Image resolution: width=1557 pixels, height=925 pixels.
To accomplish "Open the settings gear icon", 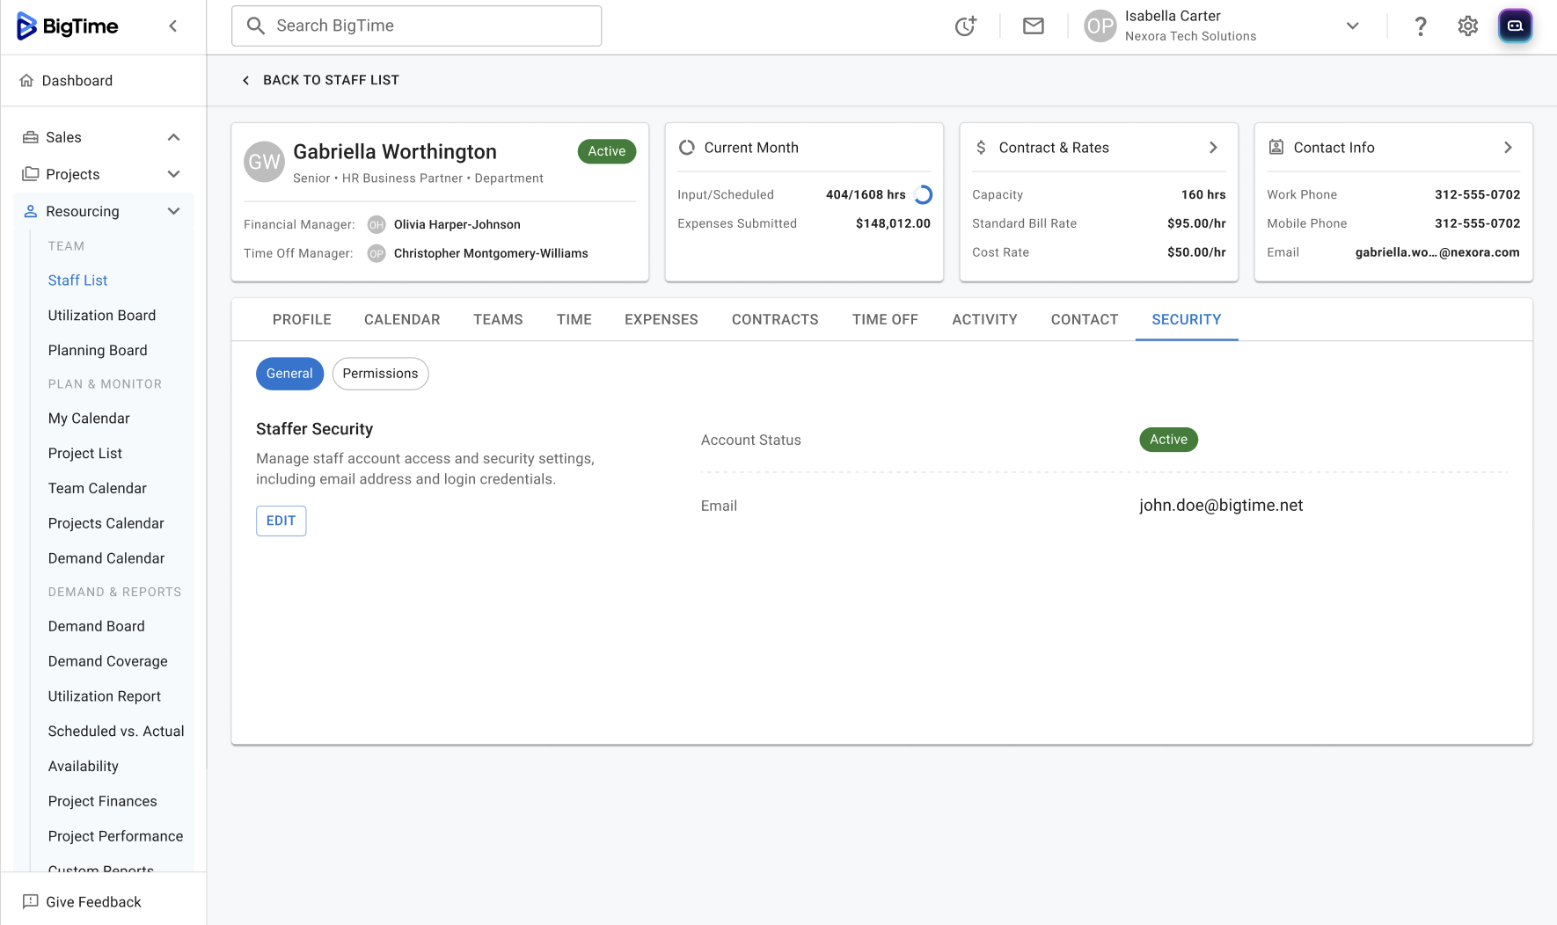I will 1467,26.
